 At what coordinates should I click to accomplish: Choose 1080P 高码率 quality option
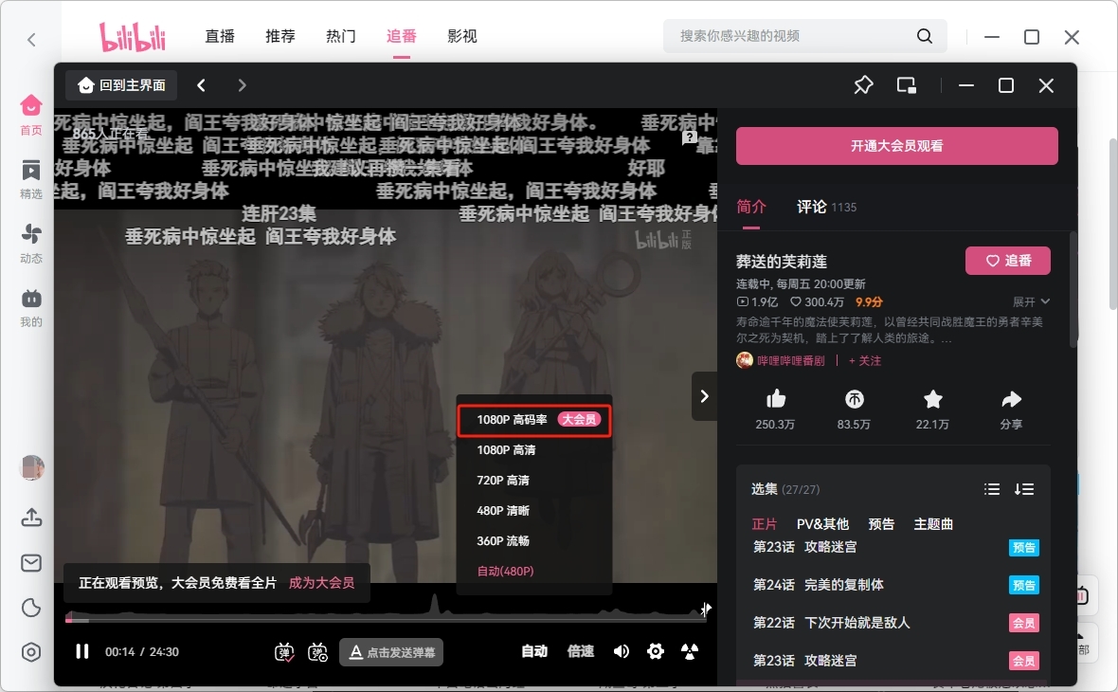coord(534,420)
